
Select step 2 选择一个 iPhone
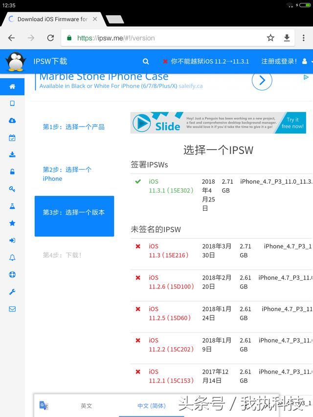coord(67,174)
